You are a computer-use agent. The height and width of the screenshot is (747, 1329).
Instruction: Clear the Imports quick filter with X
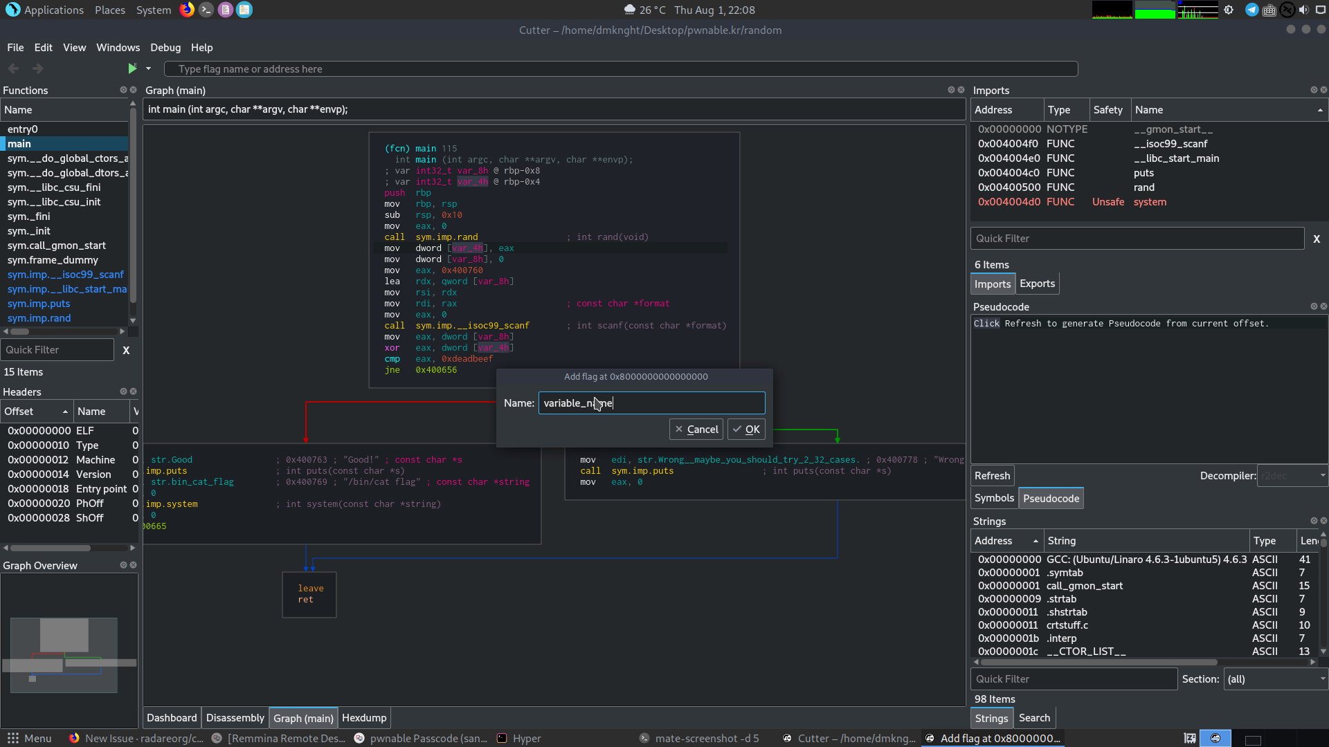(x=1317, y=239)
